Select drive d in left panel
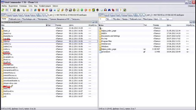The width and height of the screenshot is (196, 110). [x=9, y=15]
